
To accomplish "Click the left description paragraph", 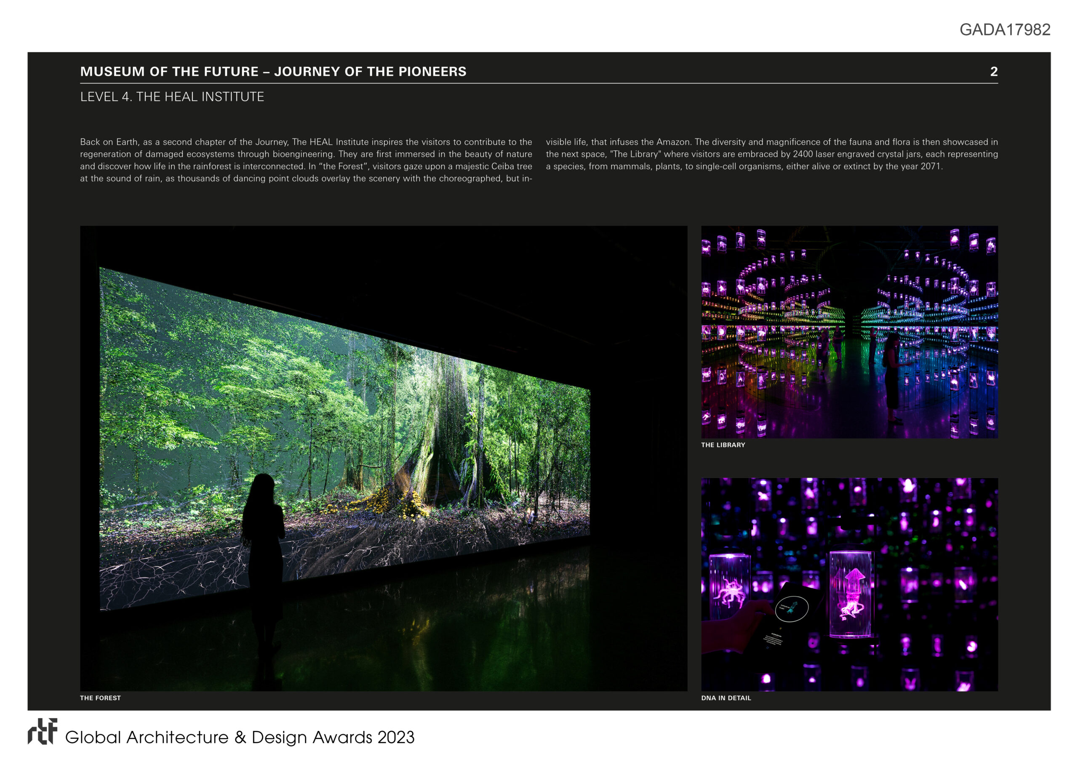I will [x=306, y=160].
